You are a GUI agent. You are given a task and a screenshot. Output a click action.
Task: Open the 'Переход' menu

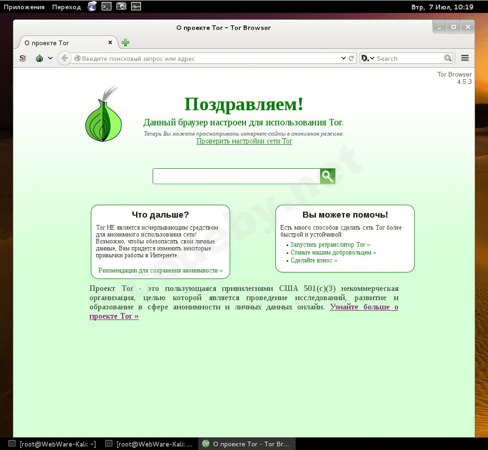pyautogui.click(x=66, y=7)
